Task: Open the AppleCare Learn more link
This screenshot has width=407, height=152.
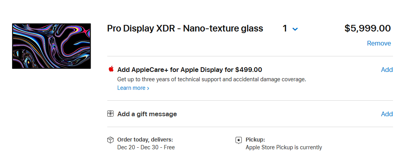Action: (x=131, y=88)
